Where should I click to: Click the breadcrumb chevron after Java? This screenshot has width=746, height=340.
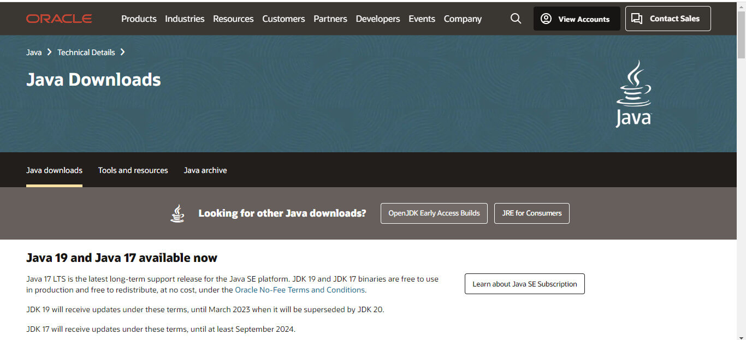pos(49,52)
